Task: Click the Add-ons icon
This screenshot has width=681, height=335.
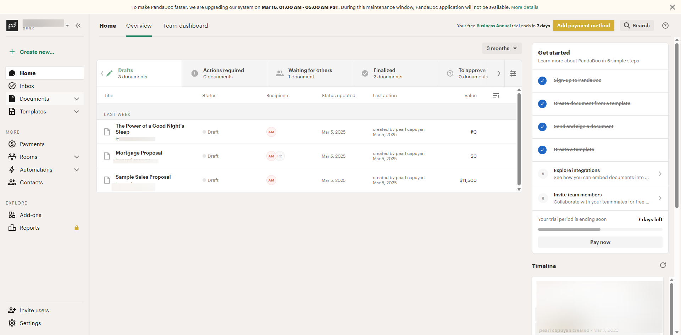Action: pos(12,215)
